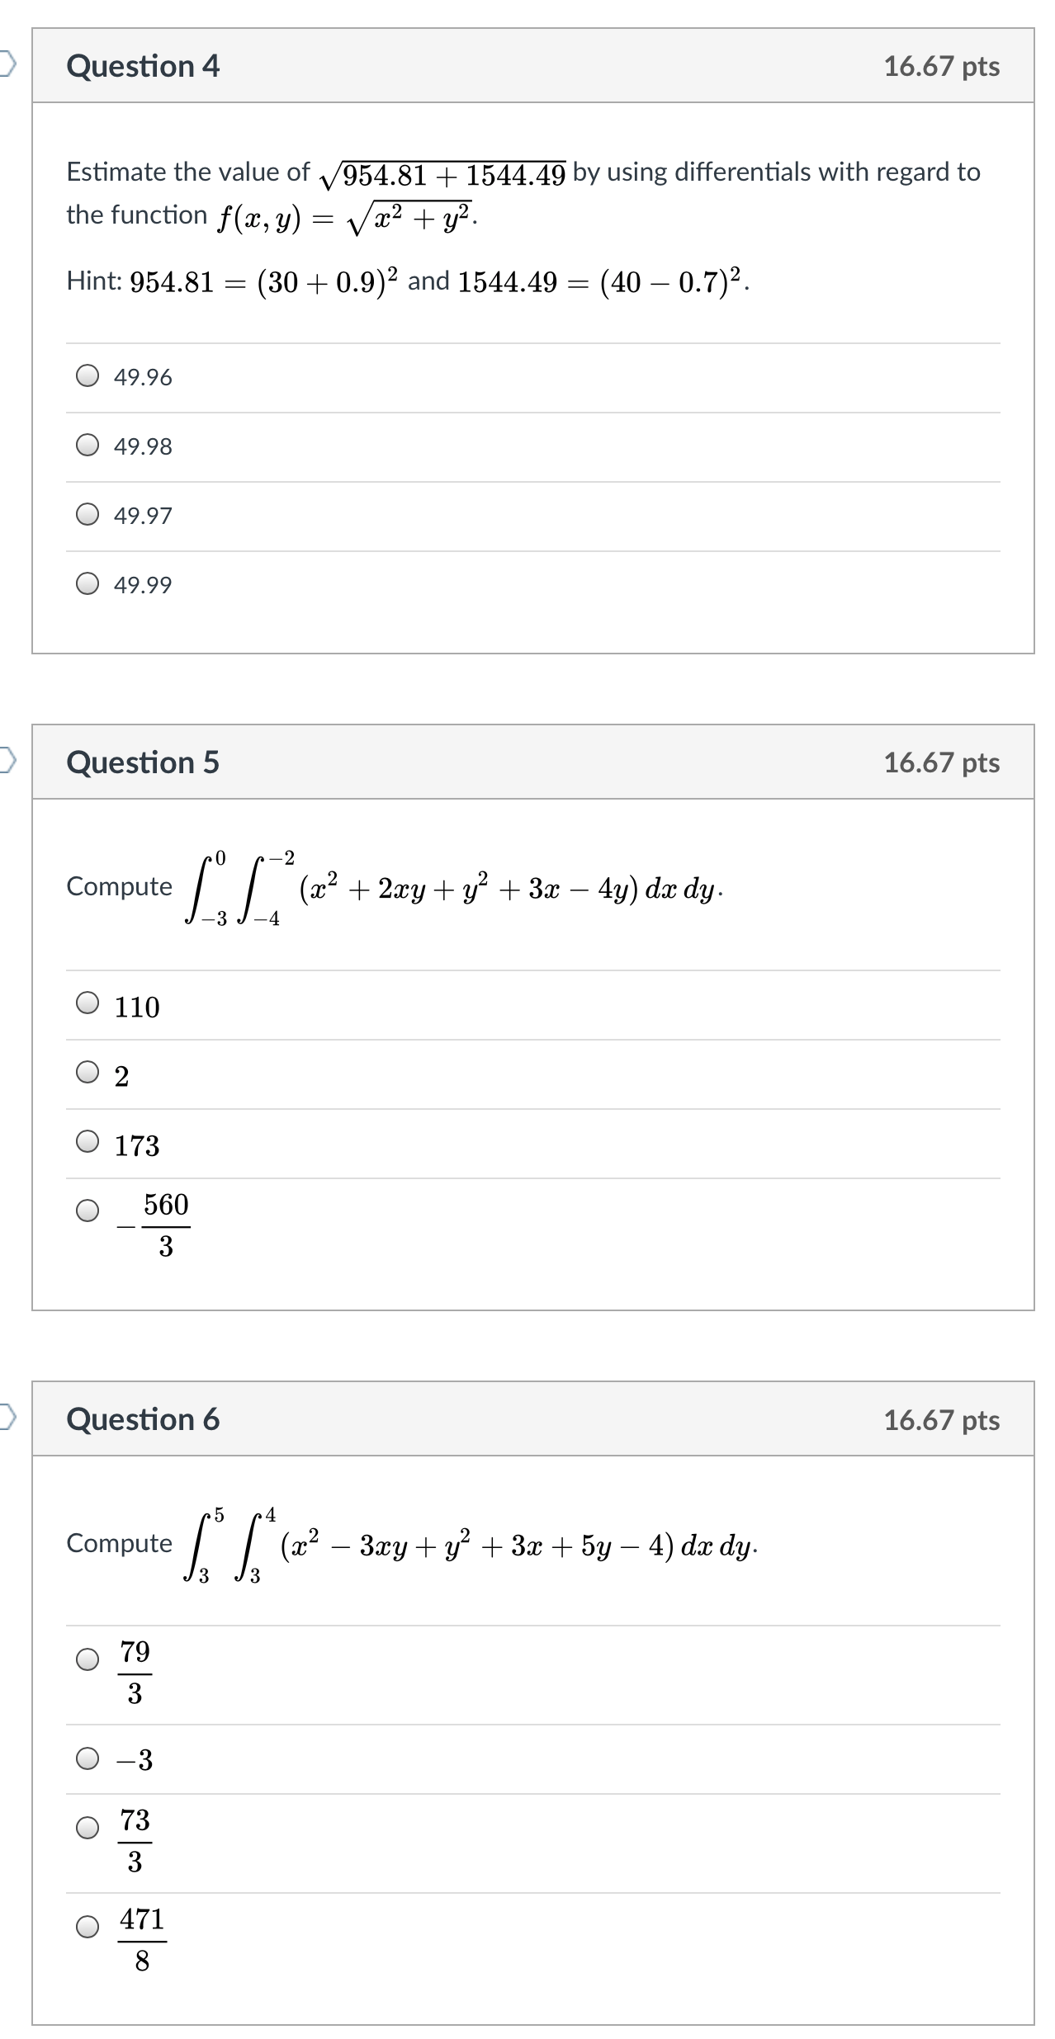Select answer 49.96 radio button
Screen dimensions: 1055x2039
click(88, 377)
